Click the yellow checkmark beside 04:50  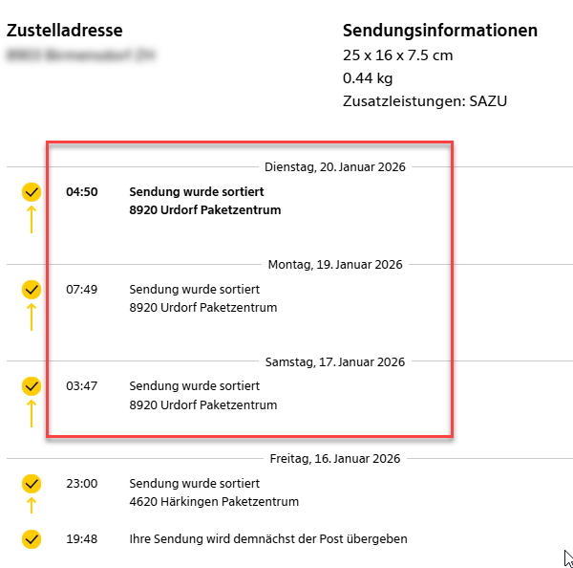coord(32,192)
